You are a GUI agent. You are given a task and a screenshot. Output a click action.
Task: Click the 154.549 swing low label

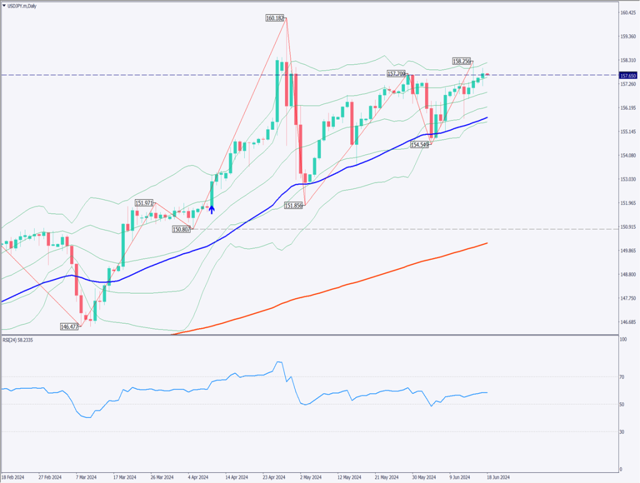point(420,144)
